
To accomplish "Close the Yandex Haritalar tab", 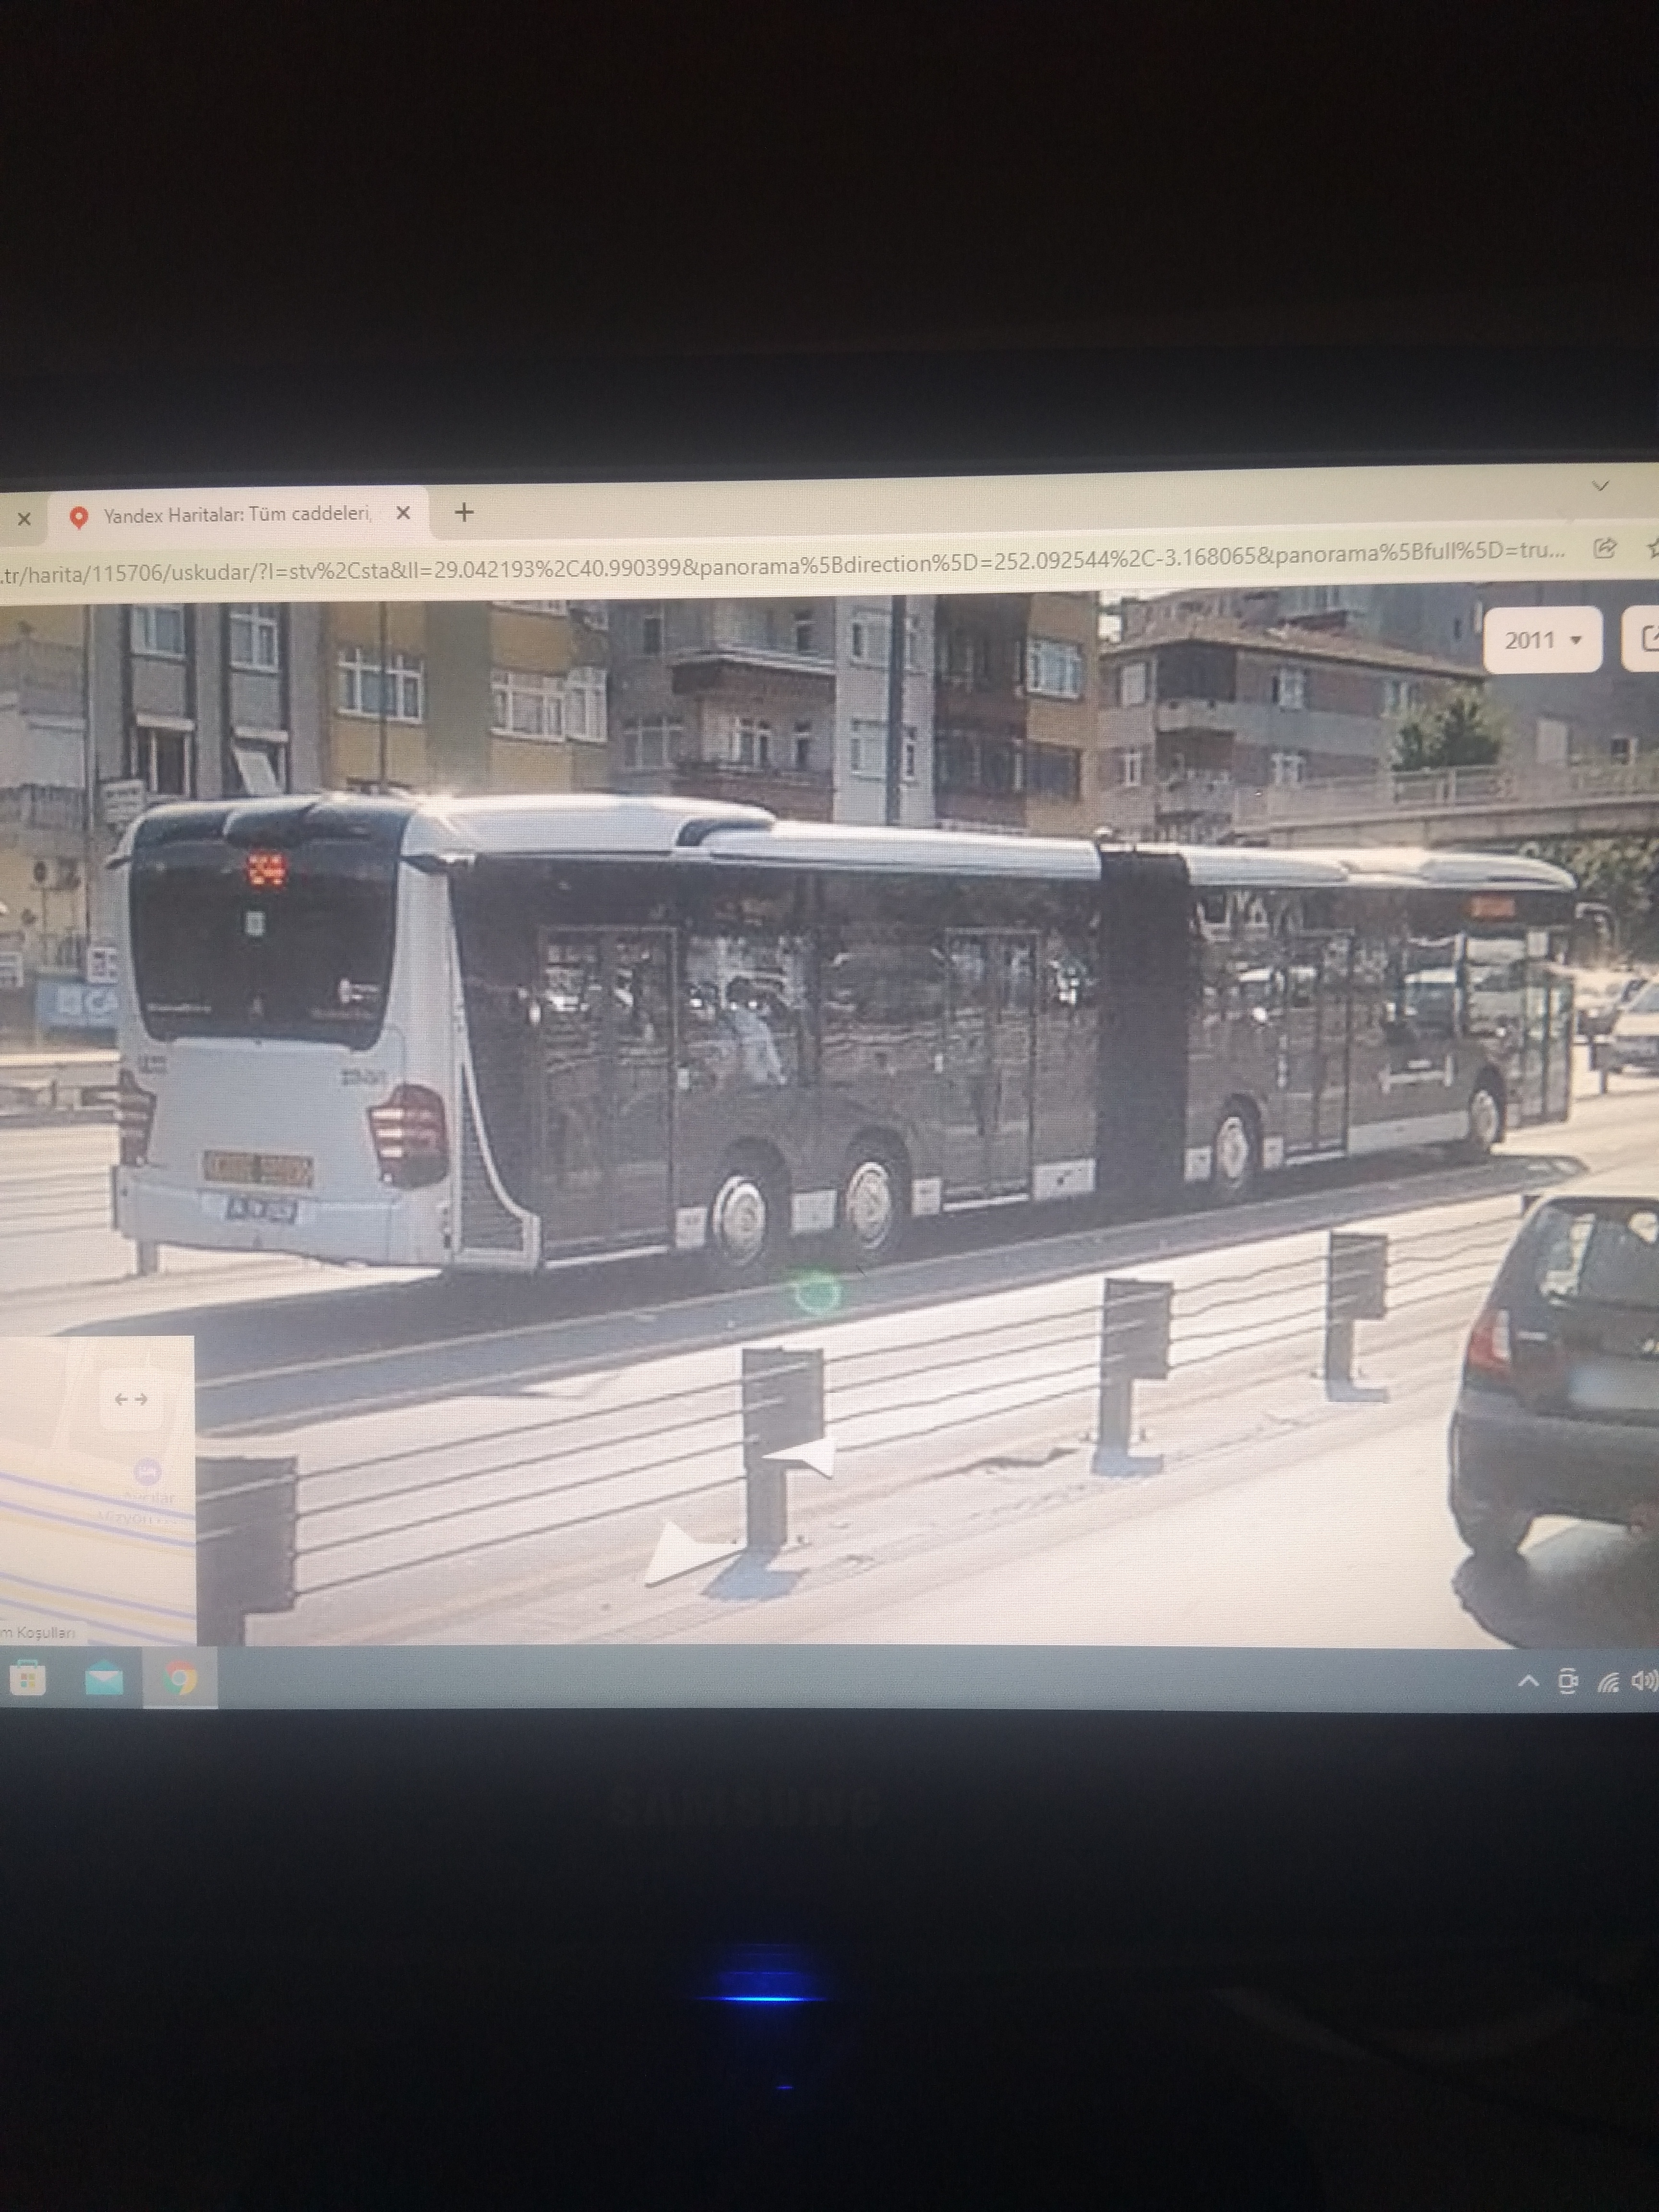I will click(403, 513).
